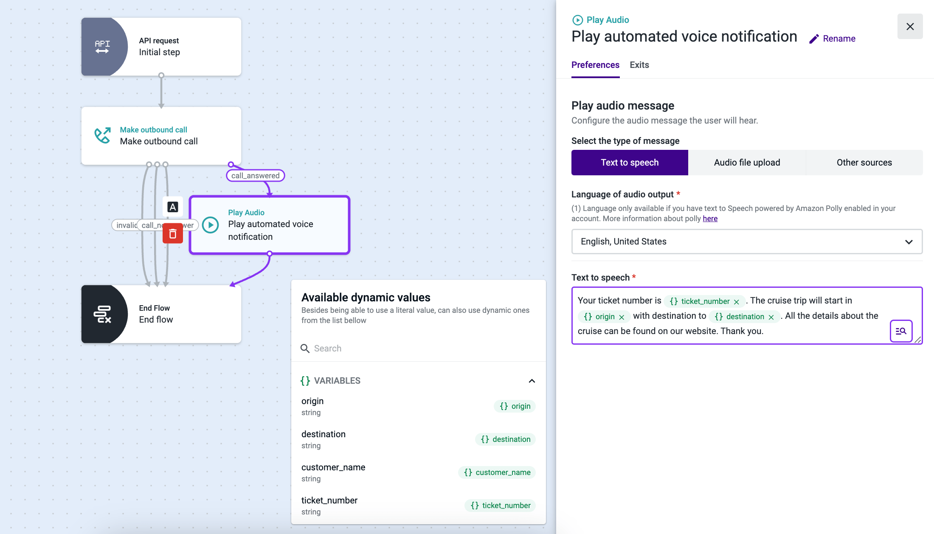Click the magnifier icon in dynamic values search
The height and width of the screenshot is (534, 934).
click(x=305, y=348)
